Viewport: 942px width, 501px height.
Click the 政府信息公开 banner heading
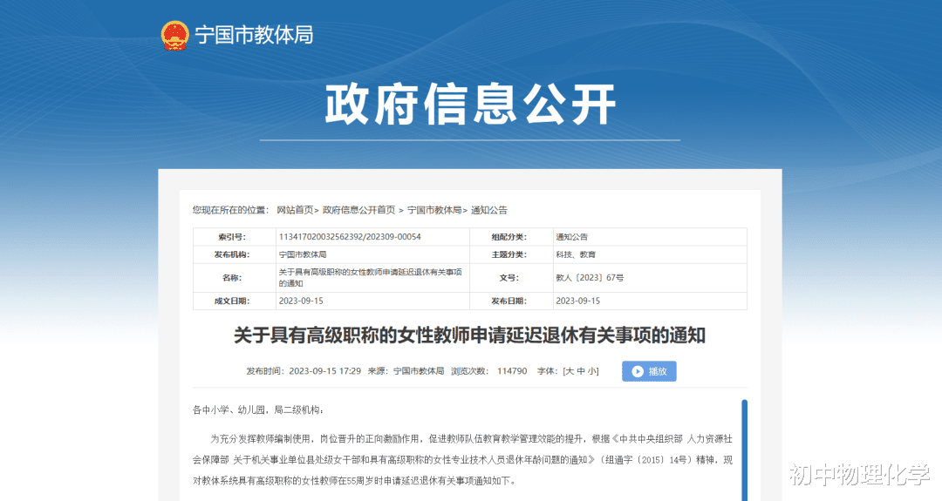[470, 105]
